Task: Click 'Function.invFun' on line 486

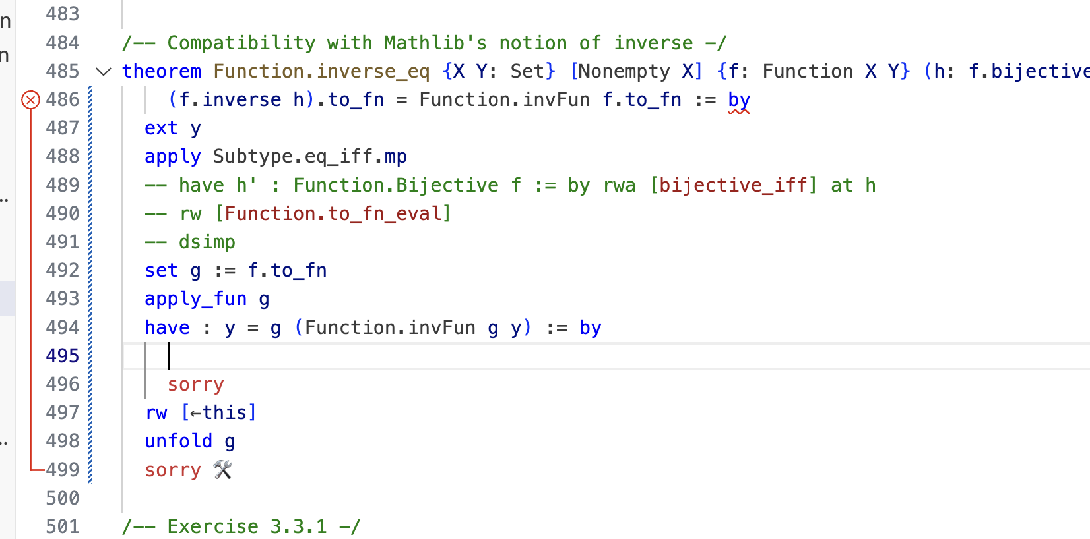Action: point(504,100)
